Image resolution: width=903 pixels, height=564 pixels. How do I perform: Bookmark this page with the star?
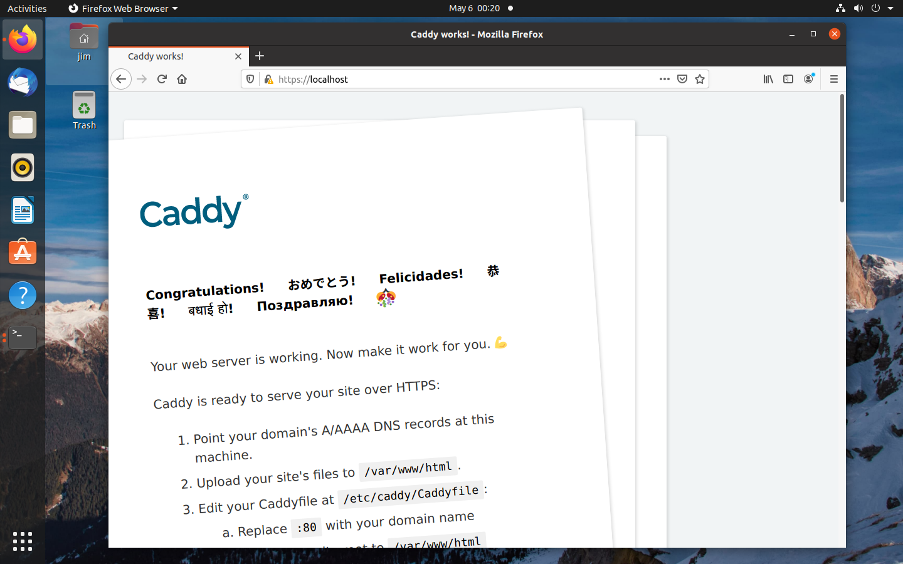pos(700,79)
